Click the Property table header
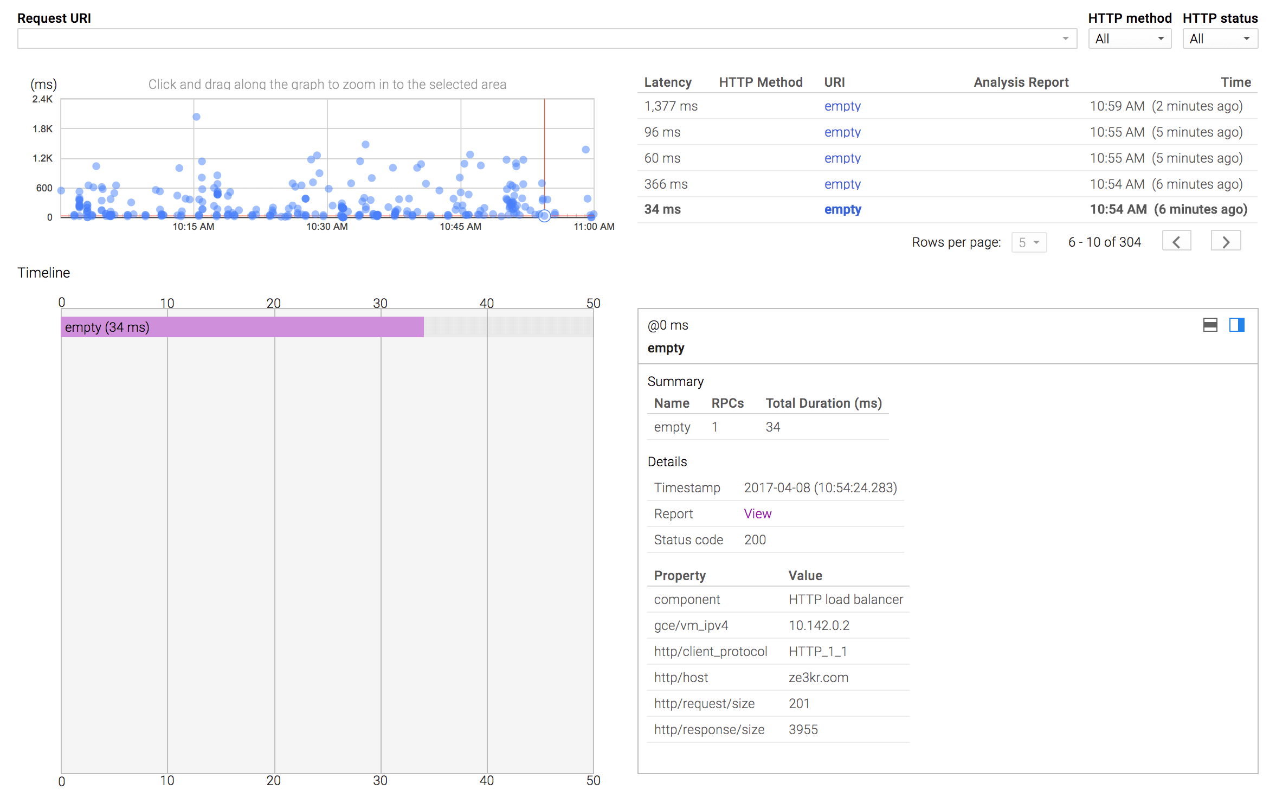1276x797 pixels. tap(679, 575)
